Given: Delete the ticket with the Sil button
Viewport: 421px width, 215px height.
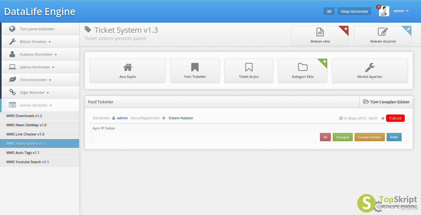Looking at the screenshot, I should click(325, 137).
